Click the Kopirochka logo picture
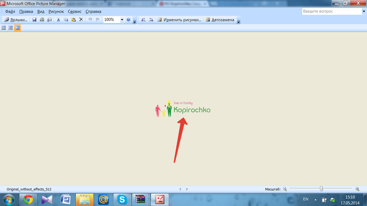Viewport: 367px width, 206px height. (183, 108)
